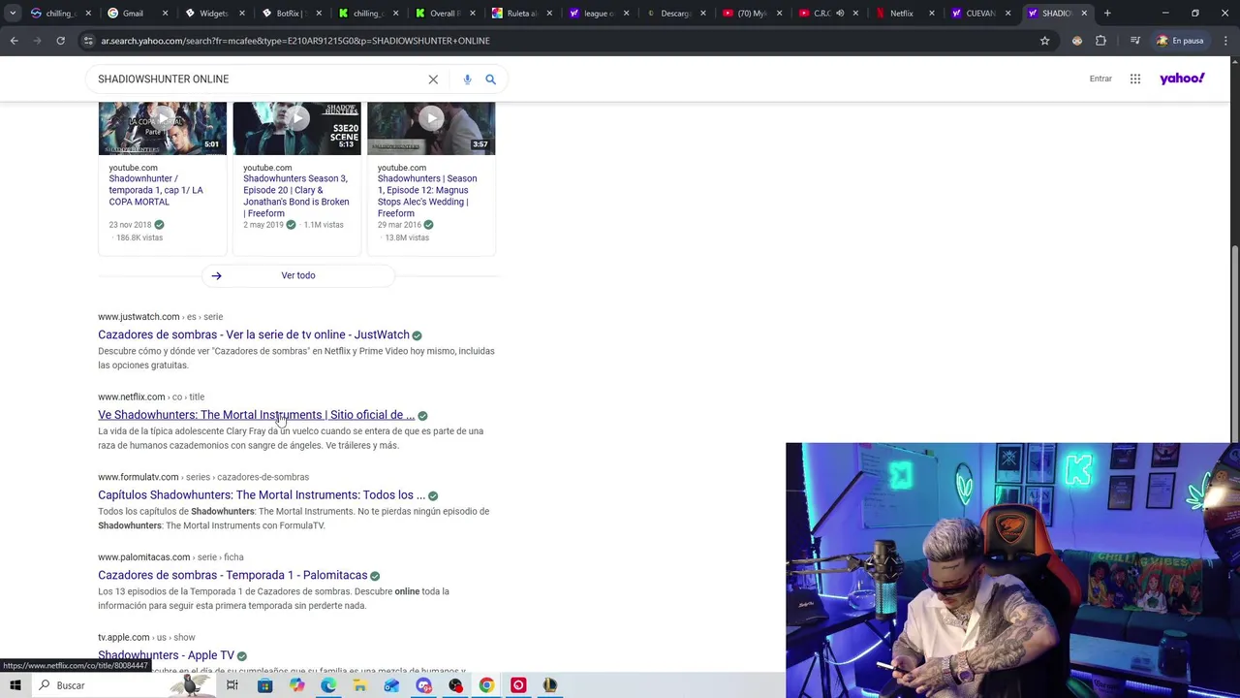The height and width of the screenshot is (698, 1240).
Task: Clear the Yahoo search box text
Action: click(x=433, y=79)
